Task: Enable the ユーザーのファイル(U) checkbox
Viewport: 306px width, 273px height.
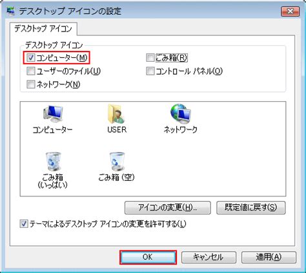Action: pos(31,71)
